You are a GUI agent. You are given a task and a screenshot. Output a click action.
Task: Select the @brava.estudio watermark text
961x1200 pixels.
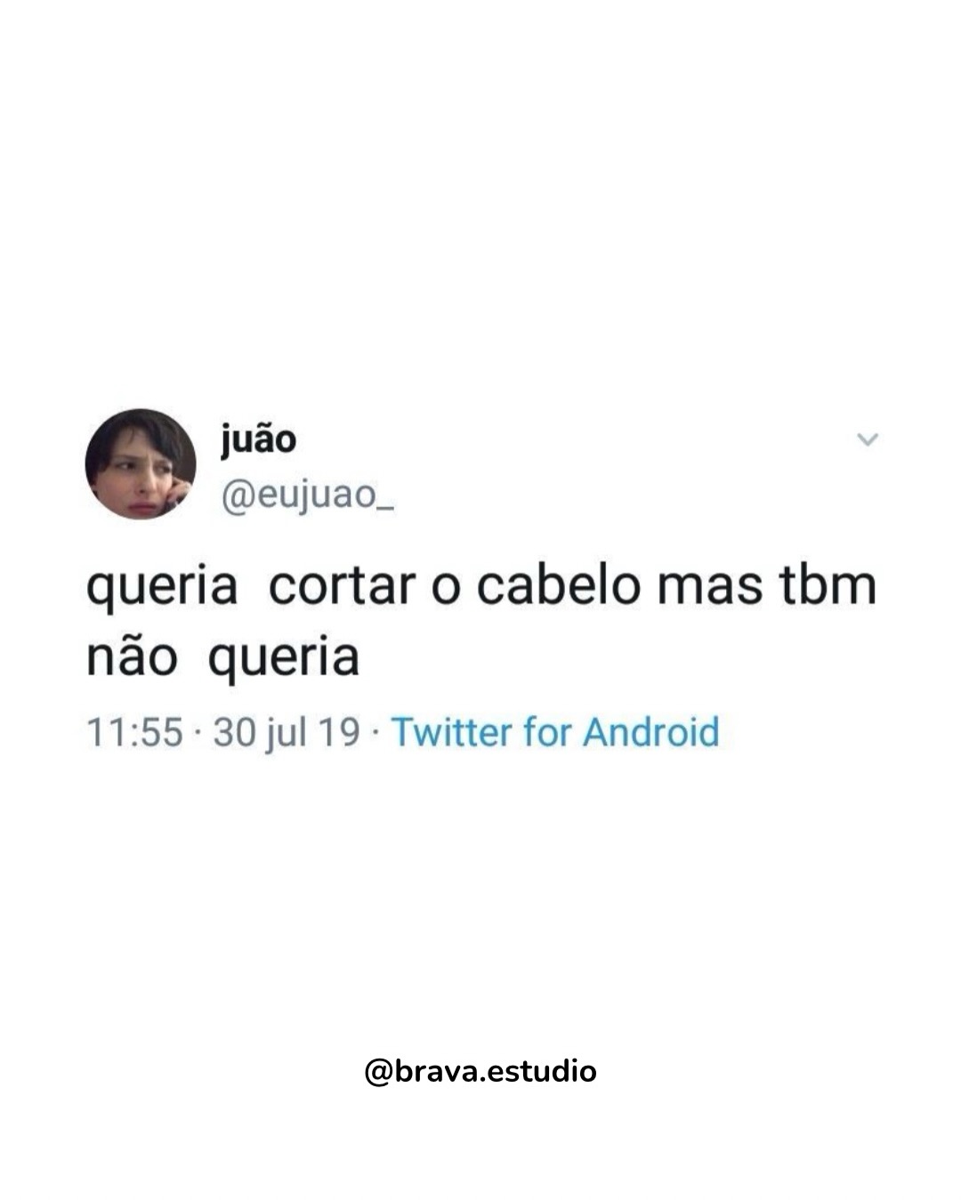(x=480, y=1071)
